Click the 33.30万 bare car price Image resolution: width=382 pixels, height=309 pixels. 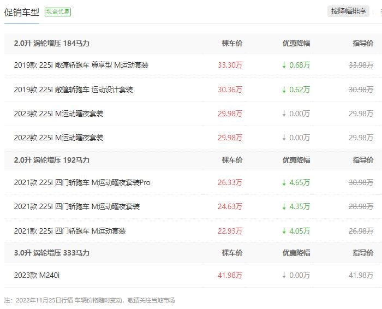pos(230,66)
